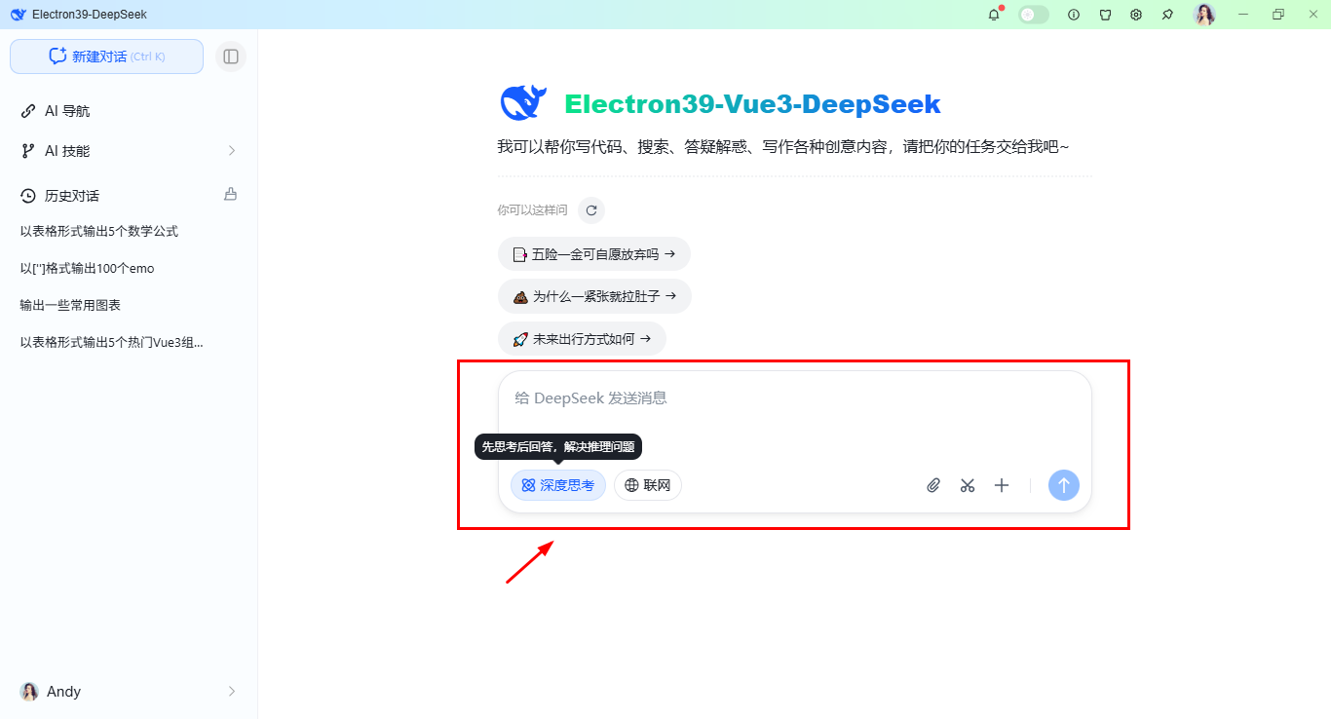
Task: Expand the AI 技能 chevron
Action: [232, 151]
